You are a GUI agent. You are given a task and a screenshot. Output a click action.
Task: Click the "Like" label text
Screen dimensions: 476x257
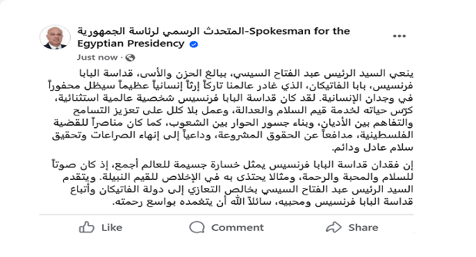(112, 228)
